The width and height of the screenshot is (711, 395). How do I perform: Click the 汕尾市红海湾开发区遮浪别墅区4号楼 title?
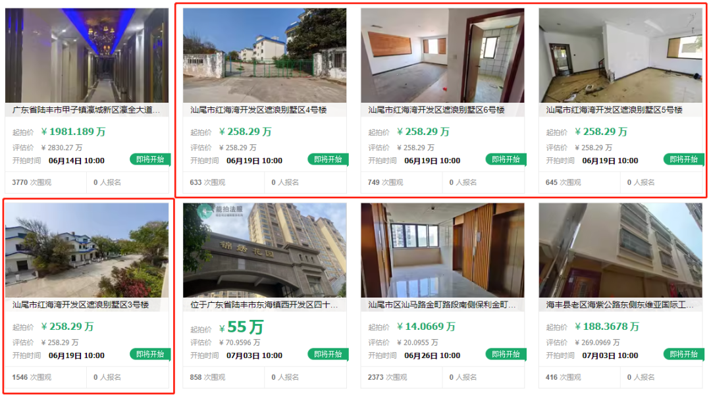[259, 110]
